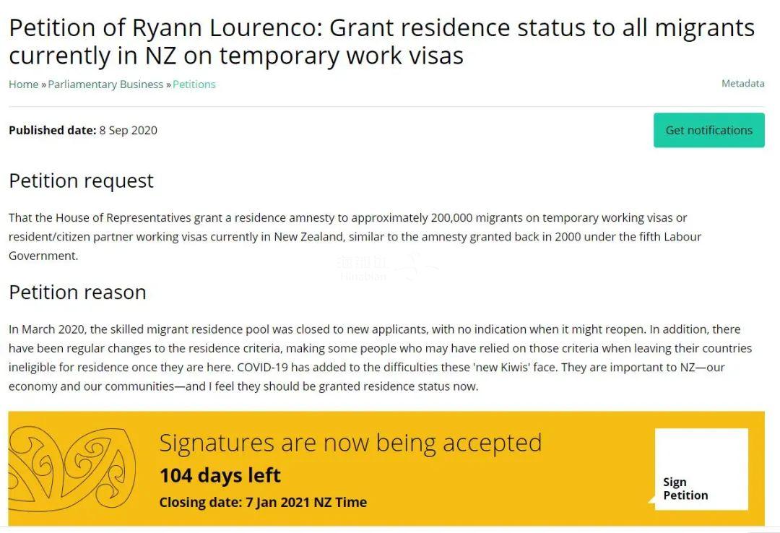
Task: Click the » separator before Petitions
Action: [168, 84]
